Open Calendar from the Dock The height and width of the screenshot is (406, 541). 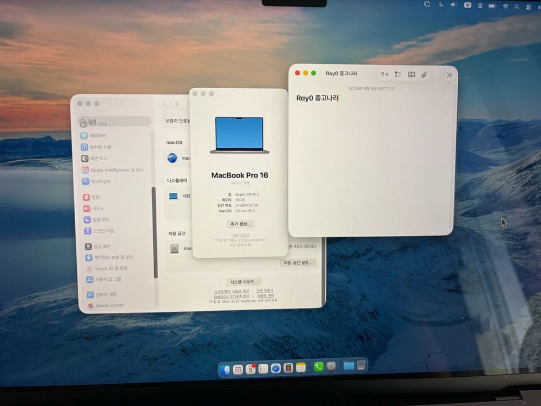(250, 369)
